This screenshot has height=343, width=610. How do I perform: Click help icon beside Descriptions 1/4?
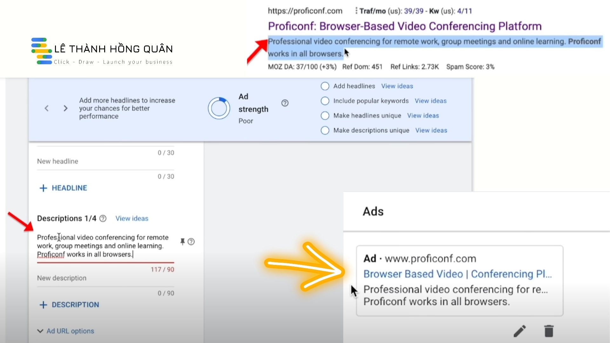103,219
